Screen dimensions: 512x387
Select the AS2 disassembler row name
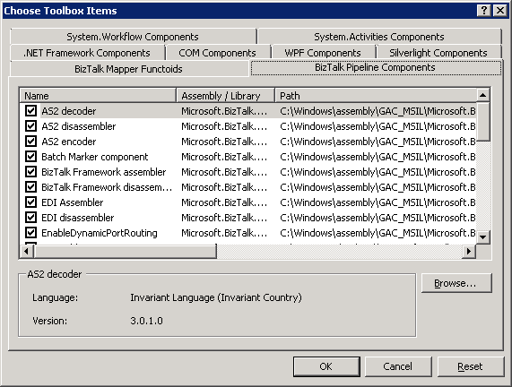tap(78, 126)
